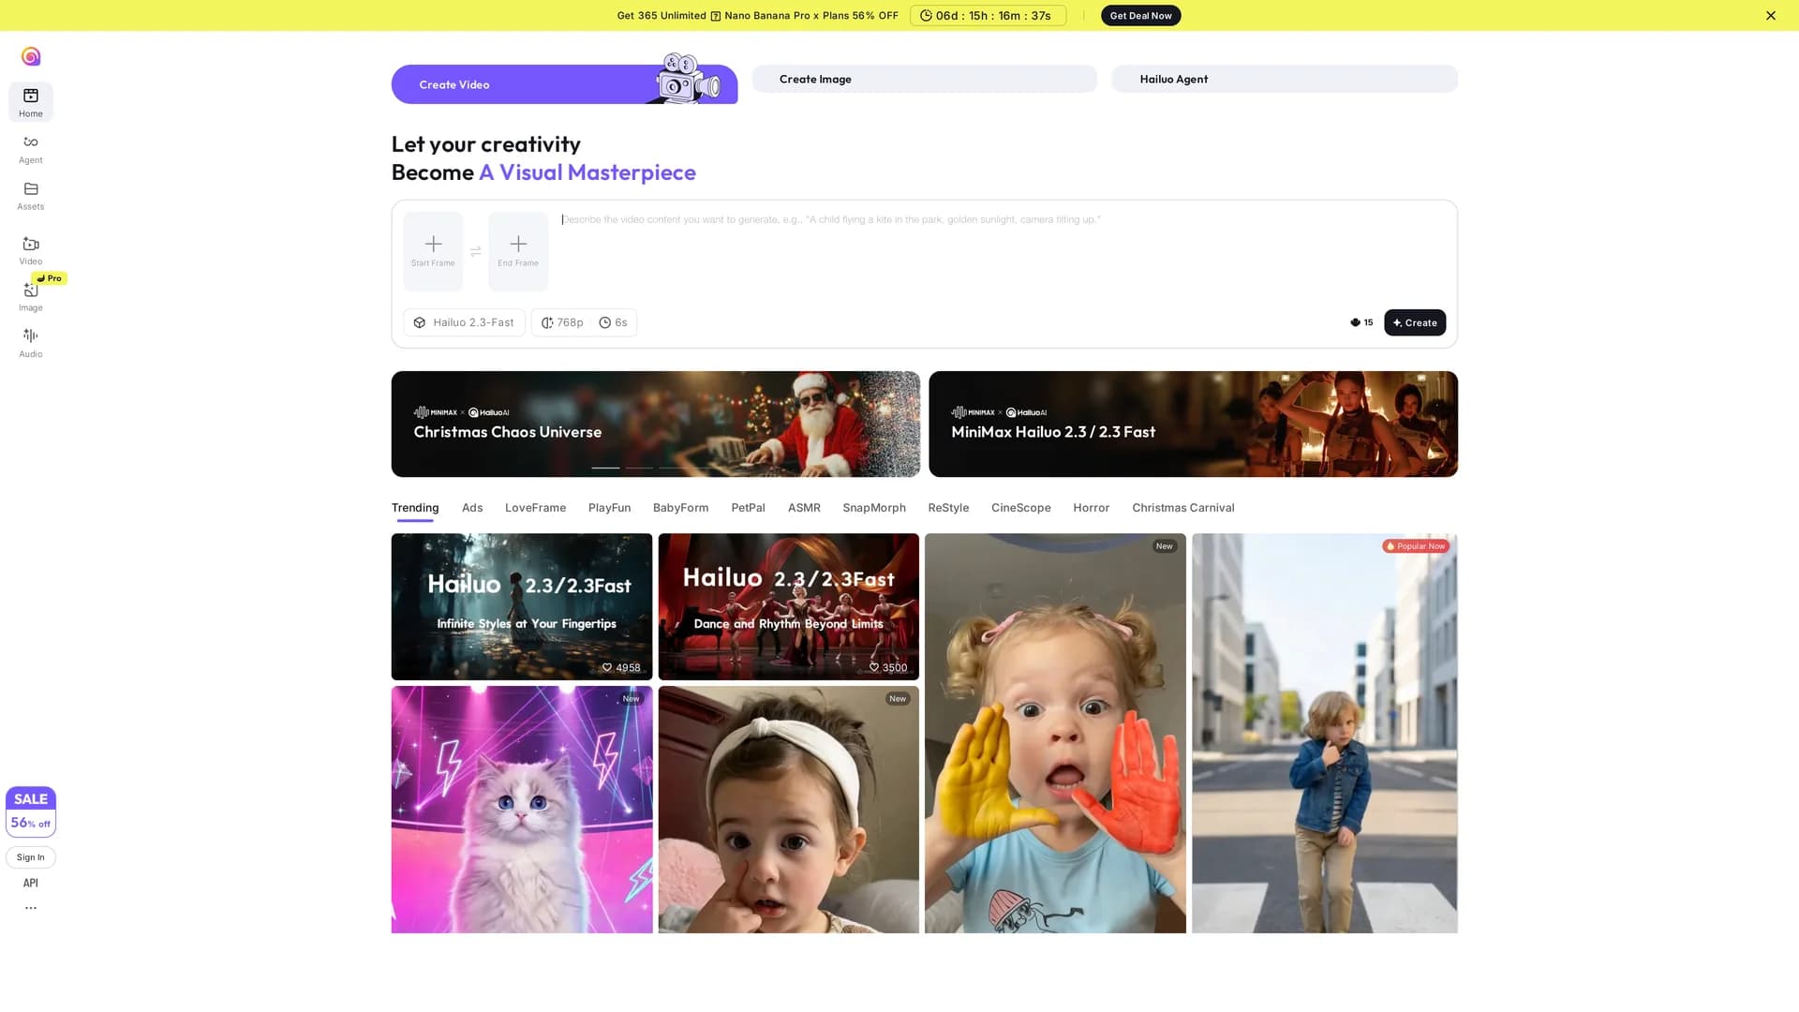Viewport: 1799px width, 1012px height.
Task: Add an End Frame image
Action: (x=518, y=251)
